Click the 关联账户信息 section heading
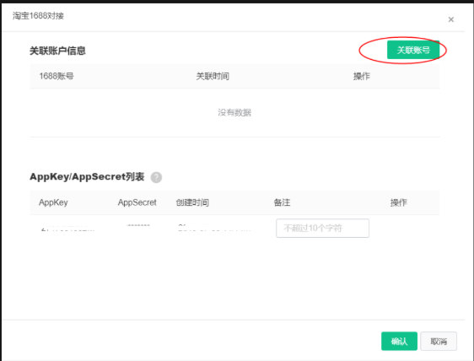Screen dimensions: 474x361 57,51
